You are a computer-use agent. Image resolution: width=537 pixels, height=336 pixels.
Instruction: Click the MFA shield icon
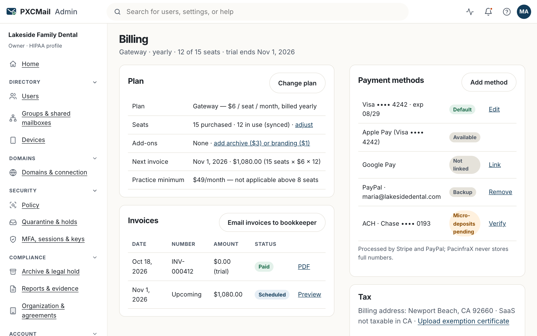(x=13, y=239)
